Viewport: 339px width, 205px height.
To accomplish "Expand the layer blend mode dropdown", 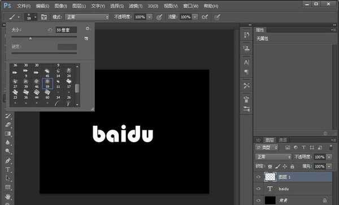I will pyautogui.click(x=273, y=156).
